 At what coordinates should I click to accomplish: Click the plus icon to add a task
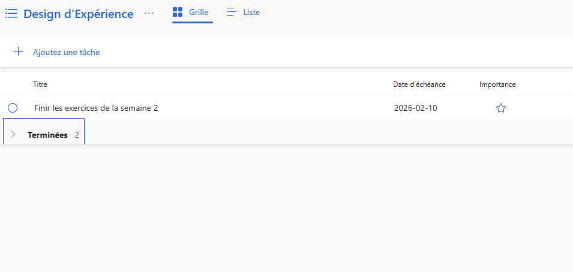[19, 52]
